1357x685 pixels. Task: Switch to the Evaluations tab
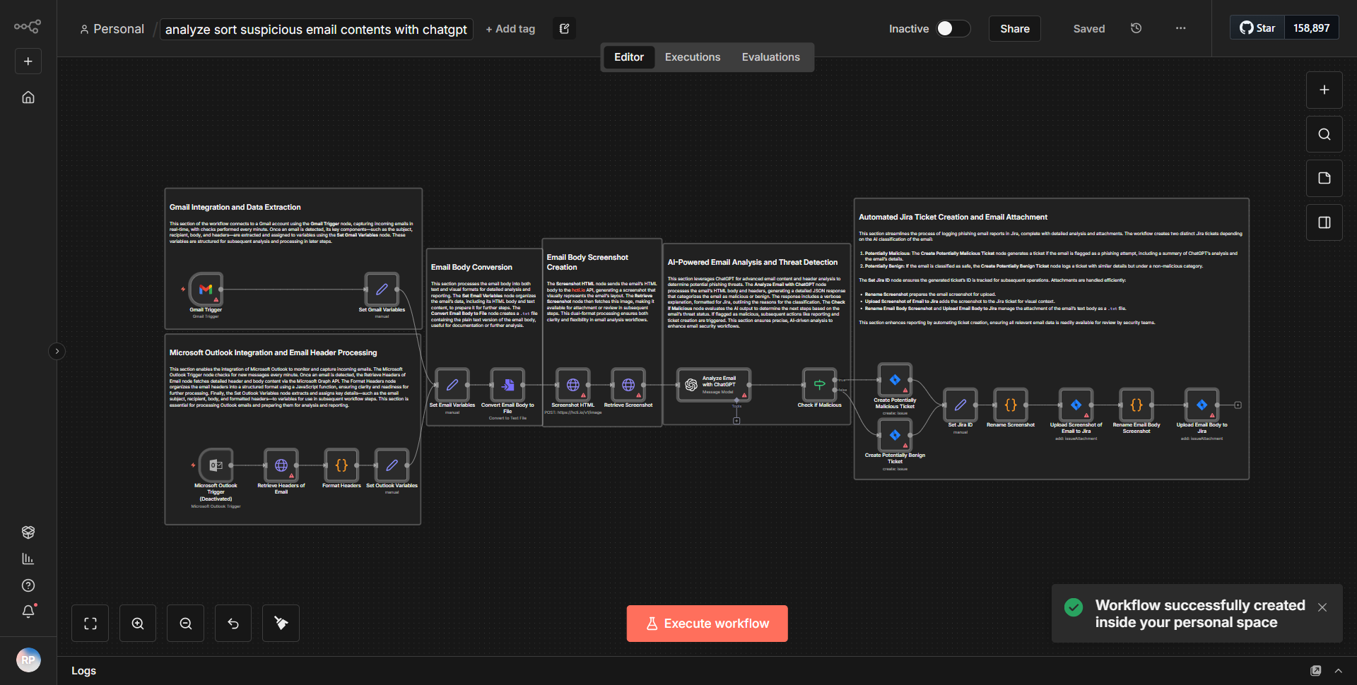click(770, 56)
